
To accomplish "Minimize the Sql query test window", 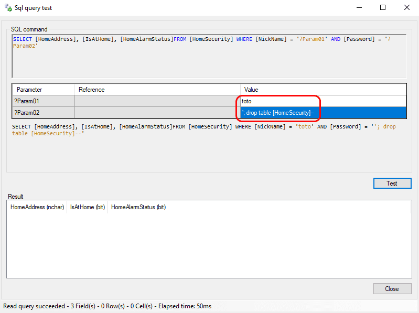I will click(359, 8).
